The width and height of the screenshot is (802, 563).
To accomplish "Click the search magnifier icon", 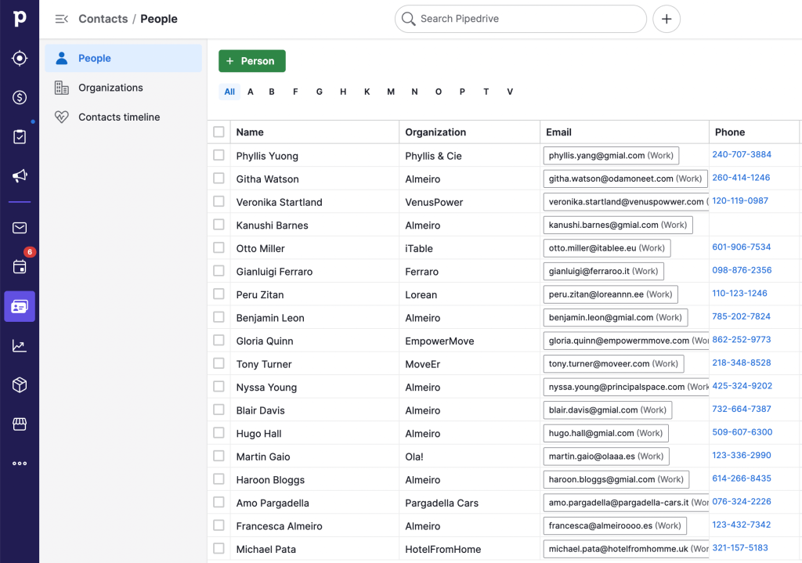I will coord(408,19).
